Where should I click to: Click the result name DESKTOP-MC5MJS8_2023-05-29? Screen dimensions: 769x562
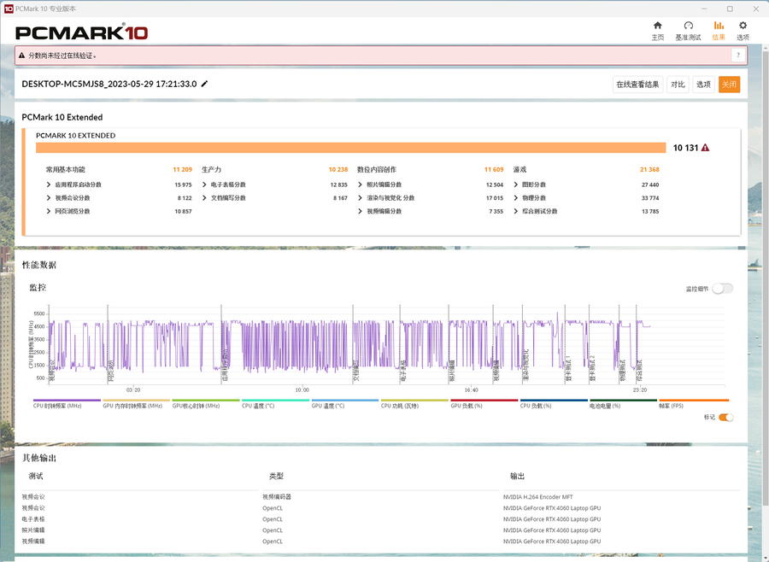(109, 84)
